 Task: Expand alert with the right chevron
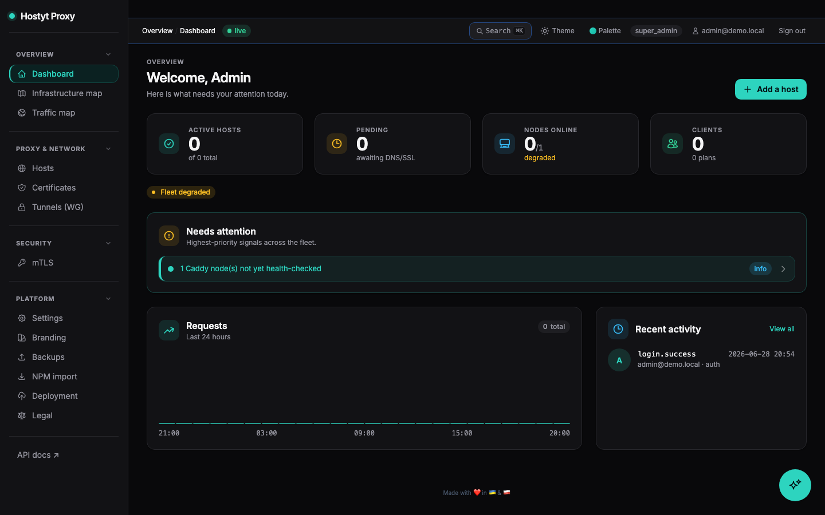pos(783,269)
